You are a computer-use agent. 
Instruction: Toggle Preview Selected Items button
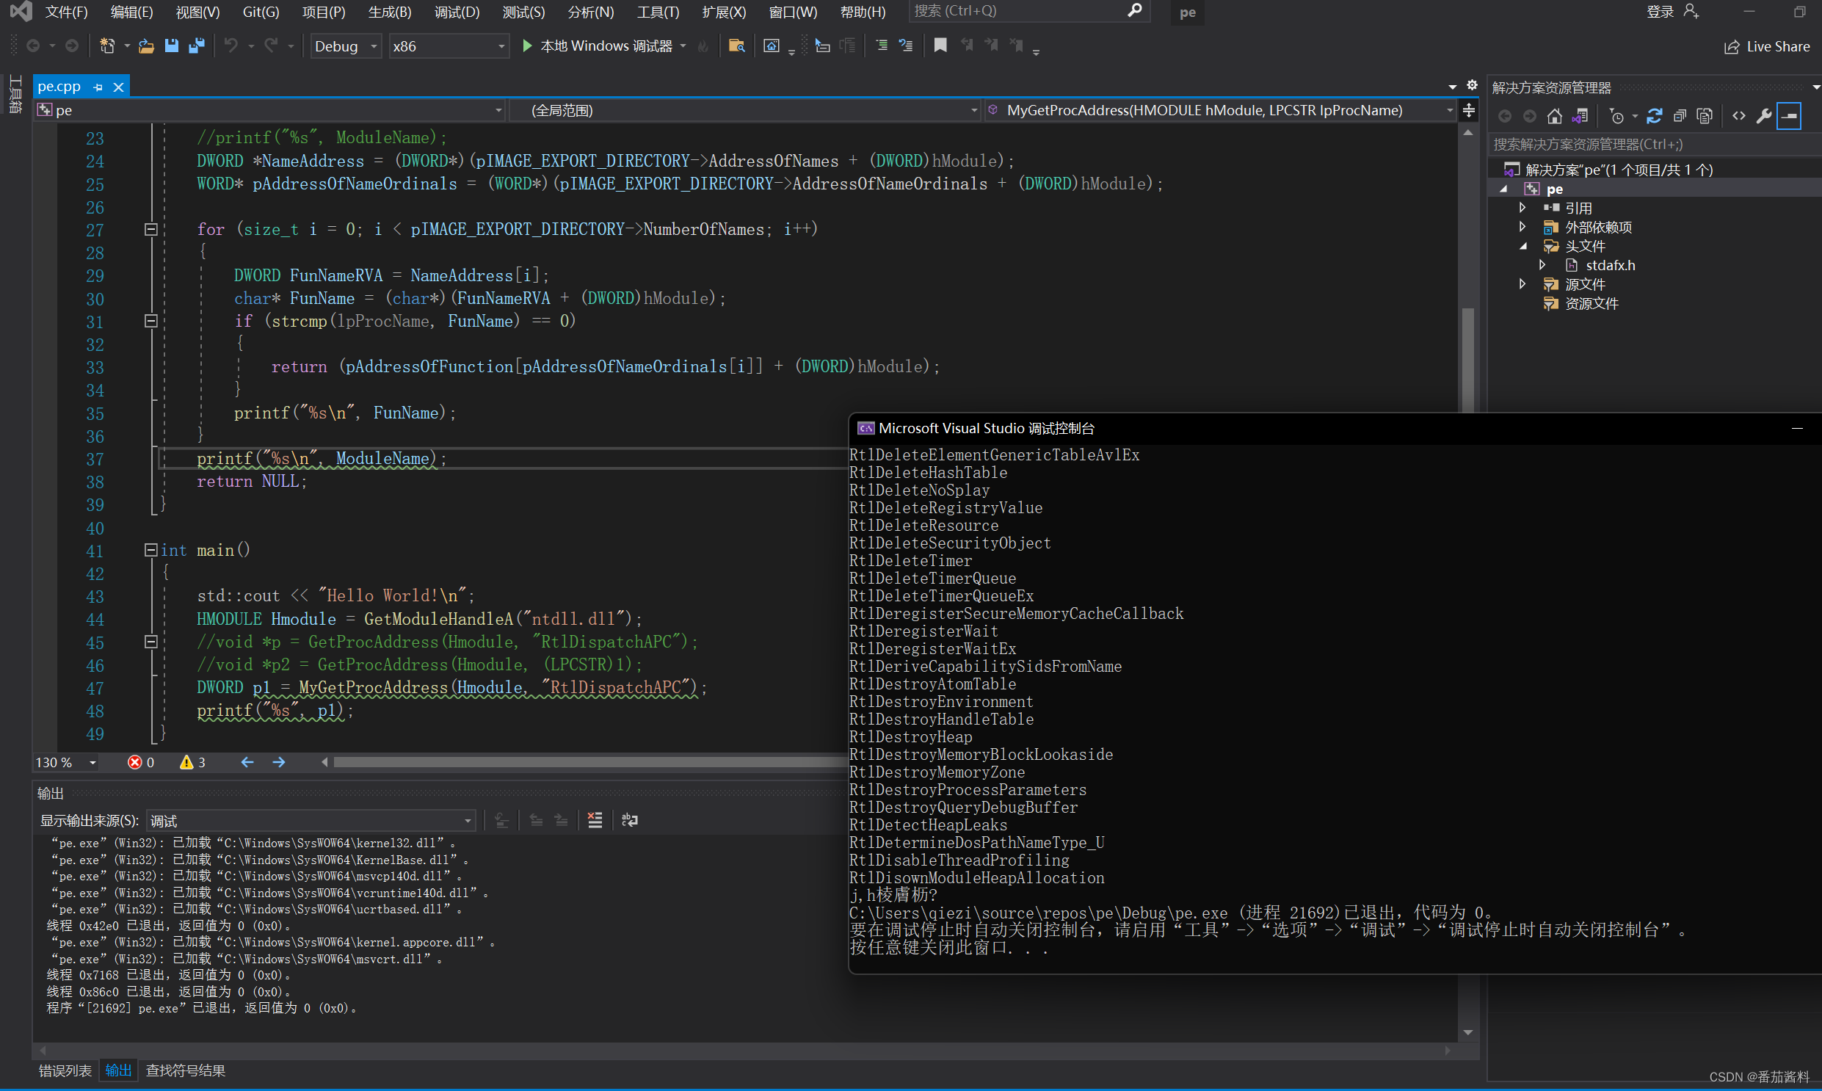click(1790, 115)
